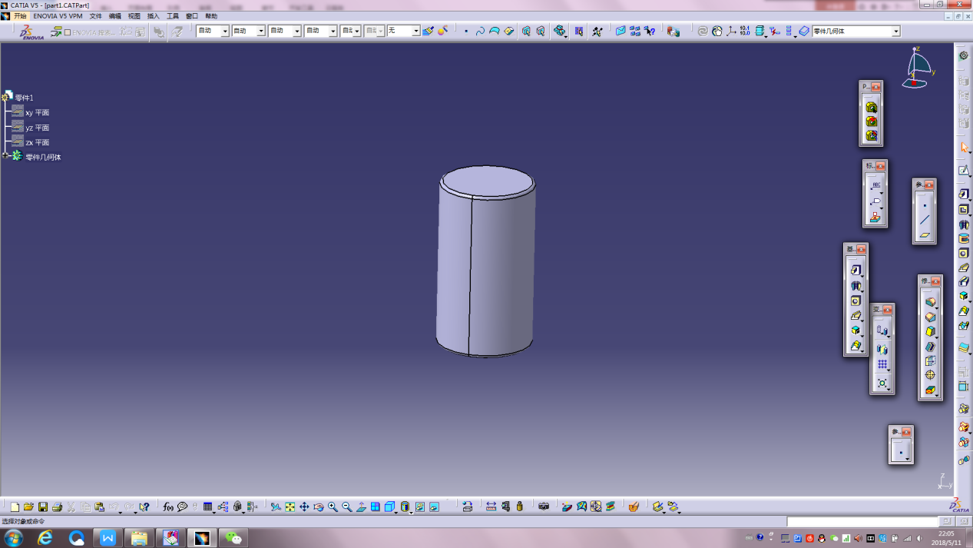Click the Formula f(x) icon
The height and width of the screenshot is (548, 973).
(x=168, y=507)
